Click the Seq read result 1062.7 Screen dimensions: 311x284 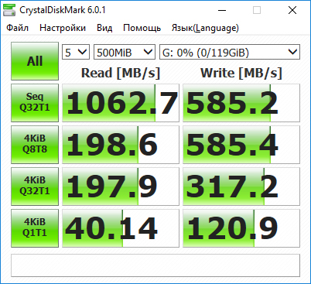[x=121, y=103]
